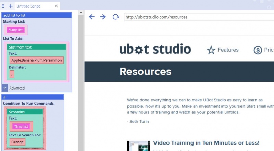The image size is (274, 151).
Task: Click the Pricing dollar icon
Action: pyautogui.click(x=258, y=50)
